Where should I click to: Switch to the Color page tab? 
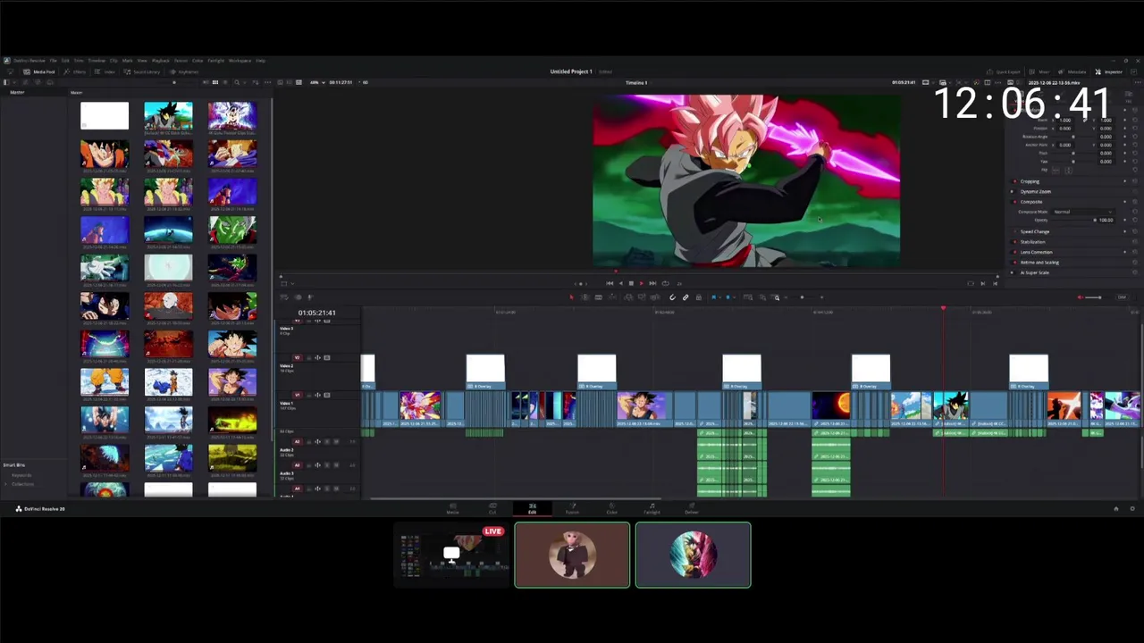tap(611, 507)
